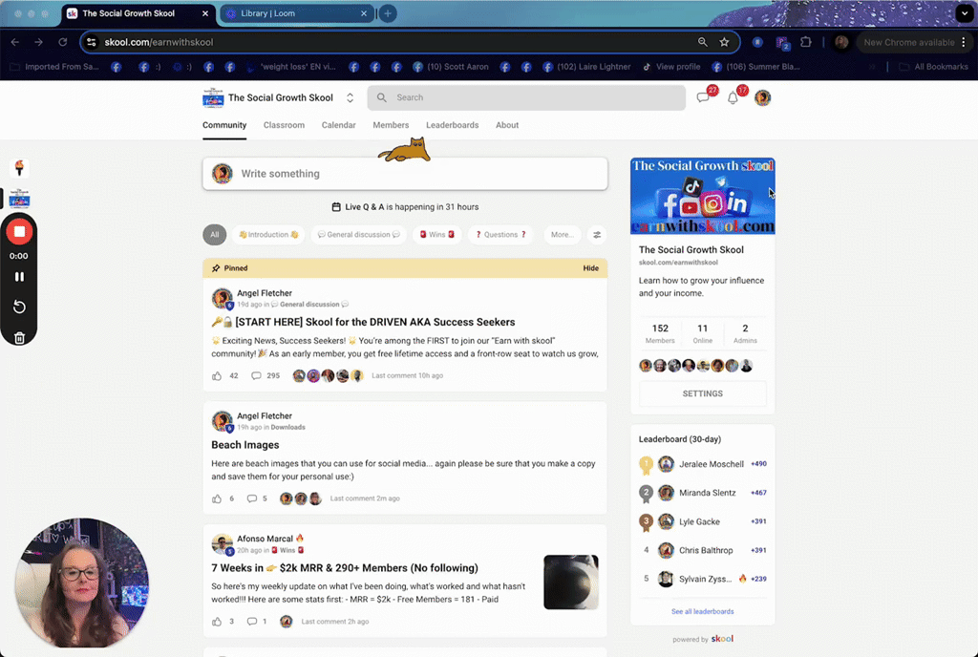Bookmark this page with star icon
The image size is (978, 657).
(724, 42)
